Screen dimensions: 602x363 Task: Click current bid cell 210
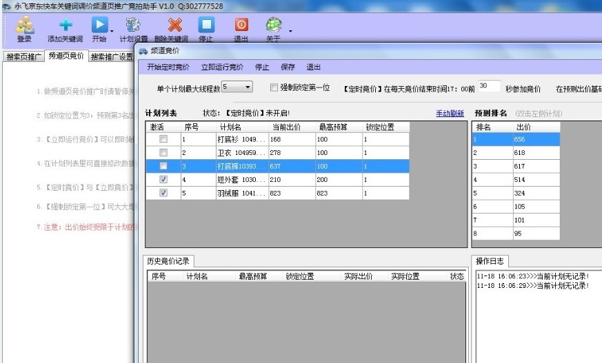point(292,179)
